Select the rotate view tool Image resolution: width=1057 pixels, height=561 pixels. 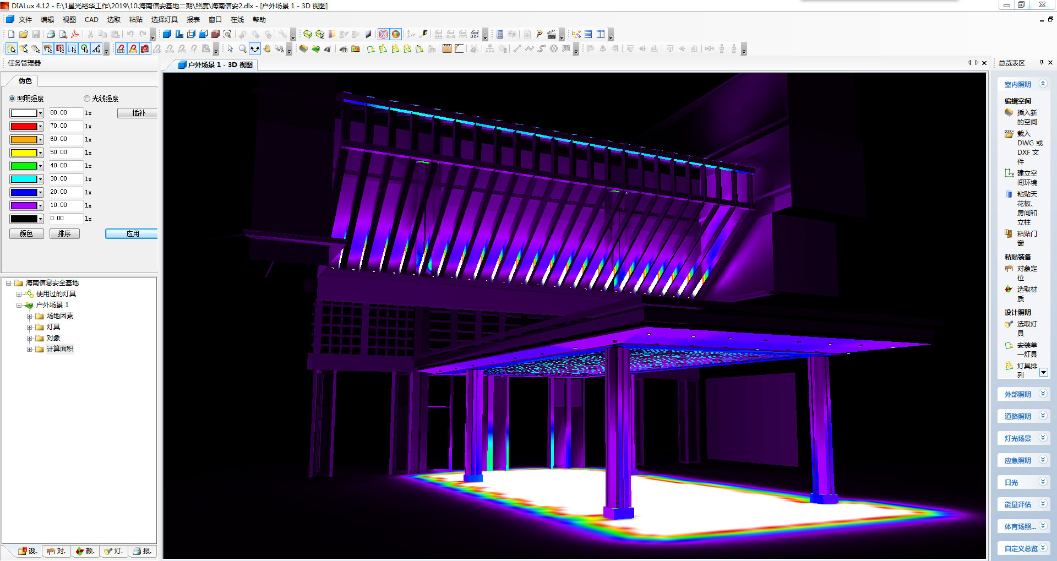pyautogui.click(x=254, y=49)
